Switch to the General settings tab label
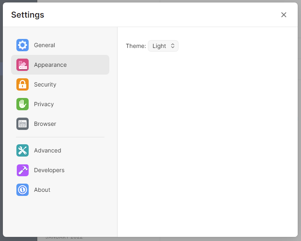 [x=44, y=45]
